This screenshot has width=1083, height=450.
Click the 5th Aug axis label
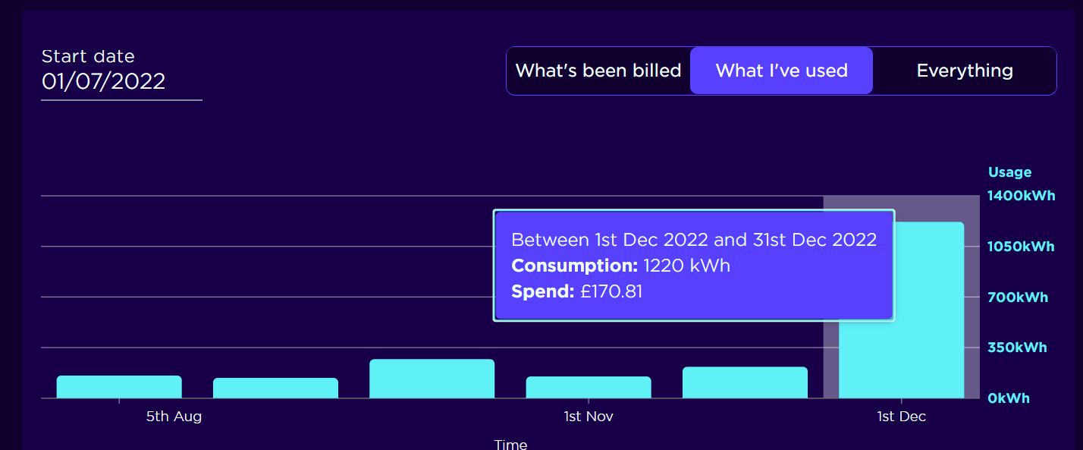pos(174,417)
